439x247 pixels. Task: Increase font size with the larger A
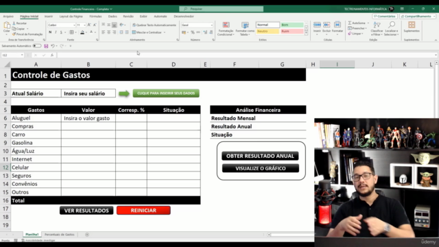(89, 25)
